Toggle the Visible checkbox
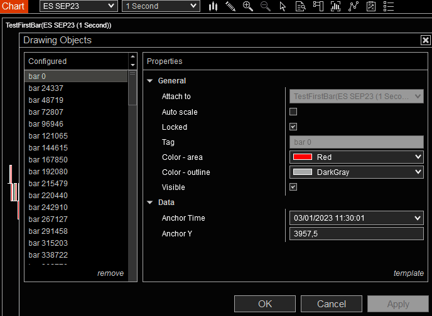The image size is (432, 316). point(293,187)
